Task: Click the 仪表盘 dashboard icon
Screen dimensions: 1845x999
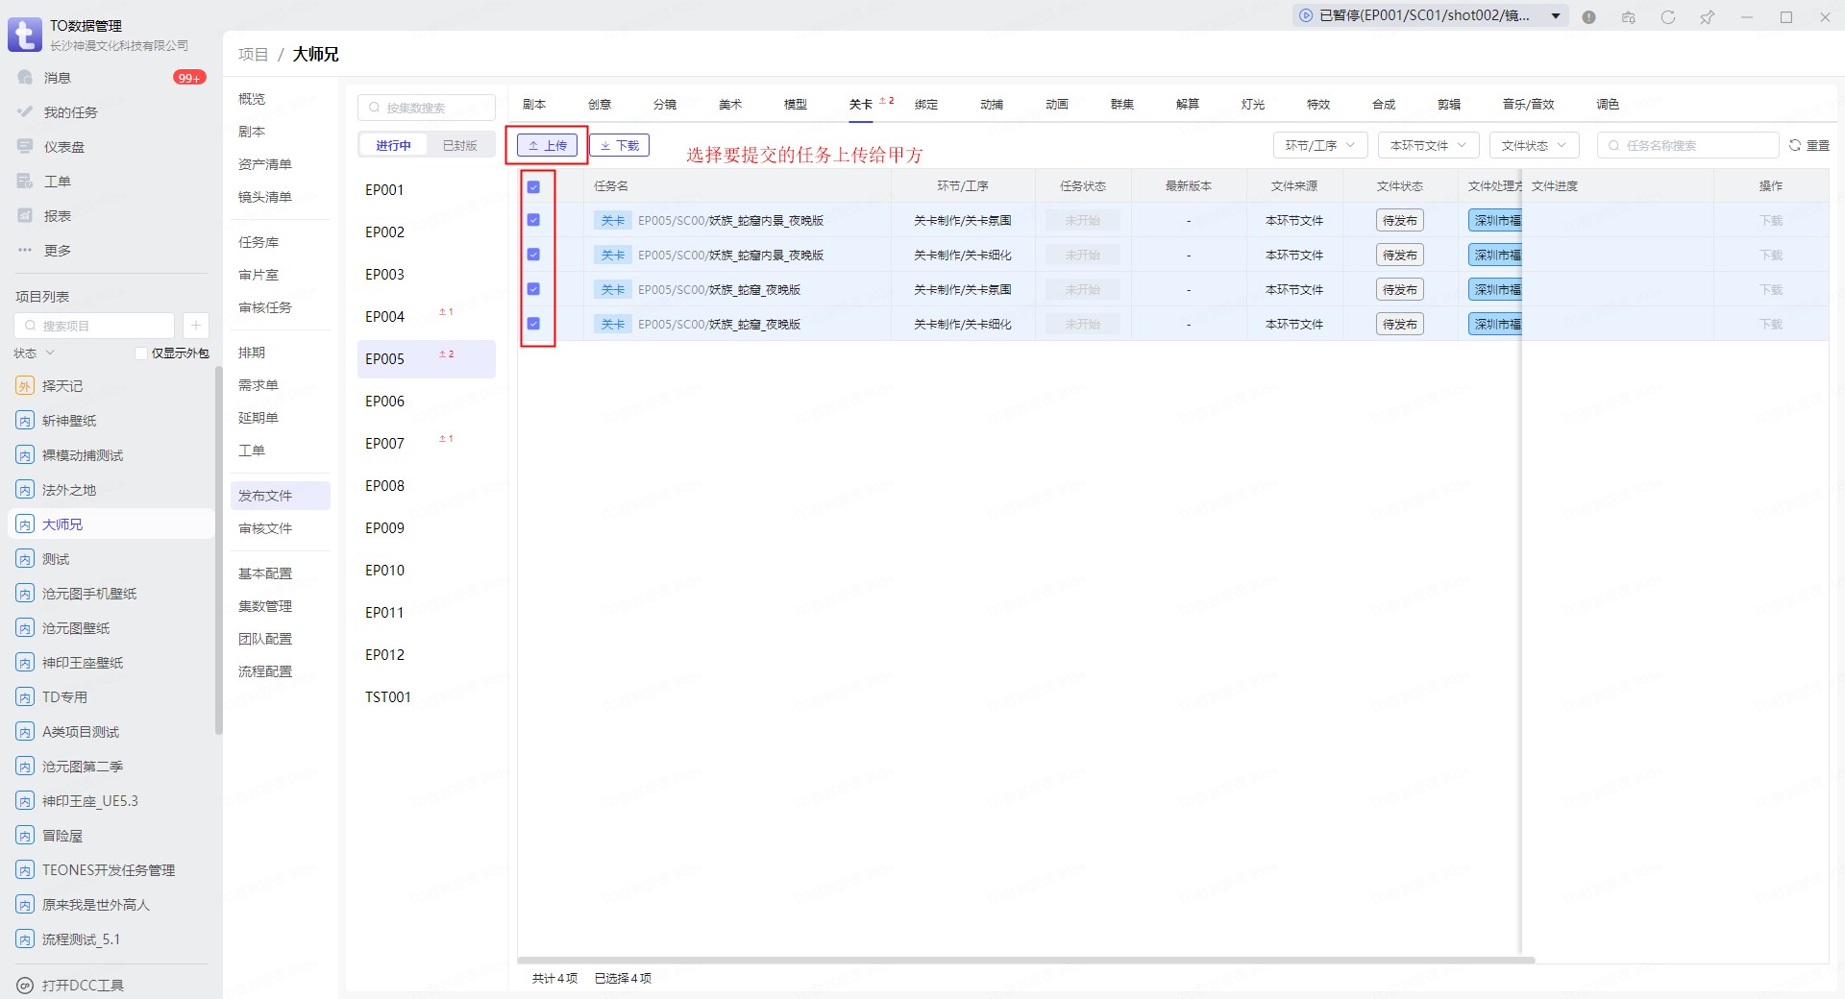Action: (x=25, y=147)
